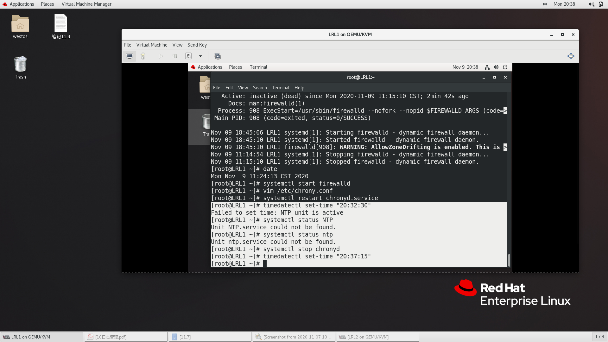Show the graphical console view icon
Viewport: 608px width, 342px height.
click(129, 56)
